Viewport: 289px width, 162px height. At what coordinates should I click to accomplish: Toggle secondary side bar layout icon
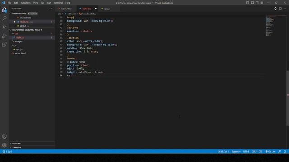coord(257,3)
